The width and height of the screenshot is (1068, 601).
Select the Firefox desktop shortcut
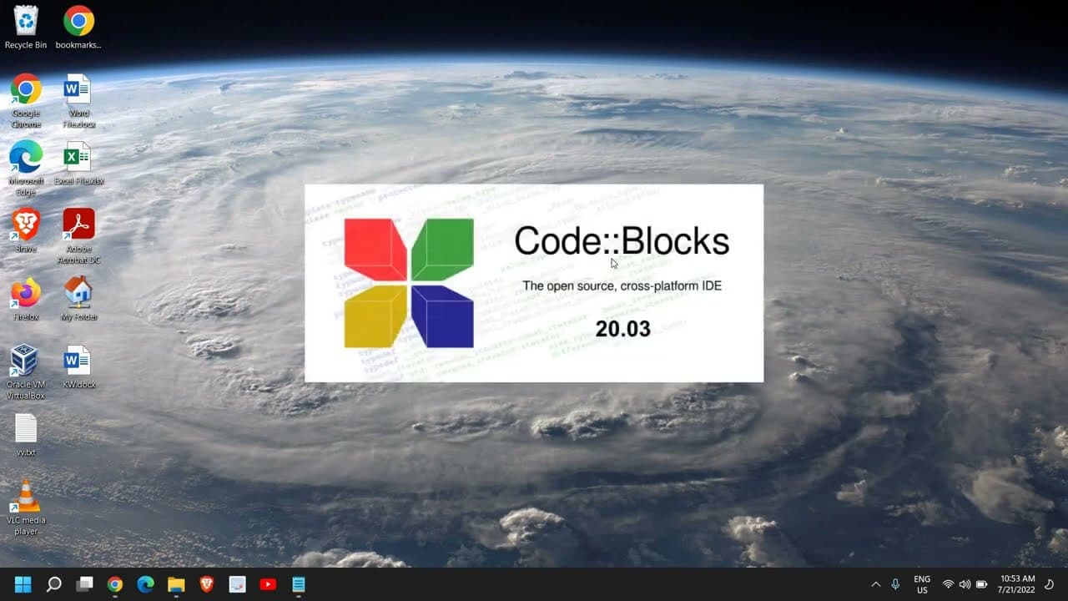(x=26, y=300)
